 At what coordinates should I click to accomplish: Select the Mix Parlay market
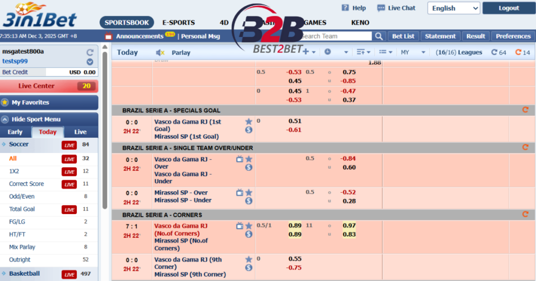coord(22,247)
